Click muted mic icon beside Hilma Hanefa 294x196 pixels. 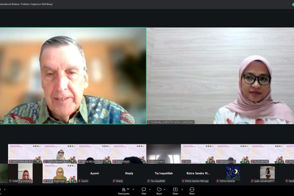tap(218, 181)
